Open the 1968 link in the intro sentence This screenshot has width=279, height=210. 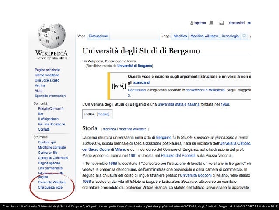[225, 104]
